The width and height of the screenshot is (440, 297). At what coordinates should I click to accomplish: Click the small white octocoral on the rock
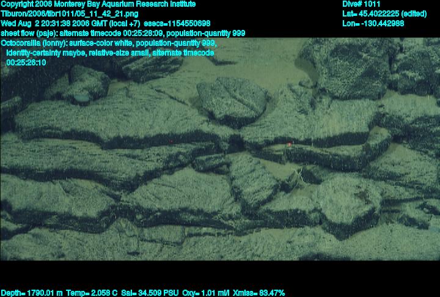tap(300, 177)
